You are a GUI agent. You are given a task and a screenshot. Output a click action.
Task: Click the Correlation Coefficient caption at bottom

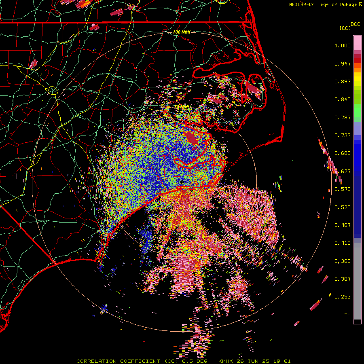183,361
